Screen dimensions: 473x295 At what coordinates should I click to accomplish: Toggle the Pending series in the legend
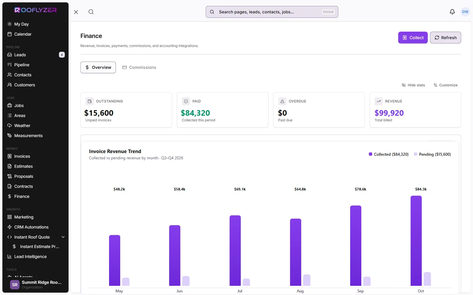(x=432, y=154)
